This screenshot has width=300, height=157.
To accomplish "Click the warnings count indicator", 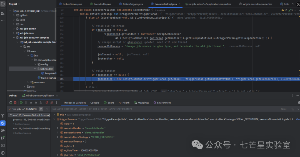I will tap(284, 10).
